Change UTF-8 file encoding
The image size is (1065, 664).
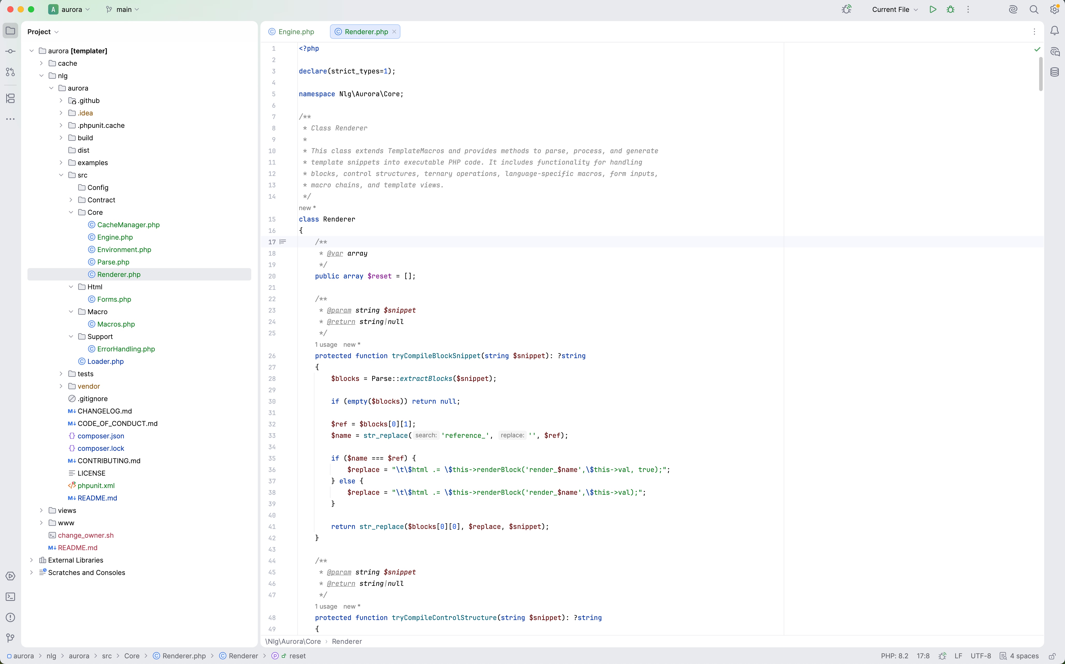981,656
